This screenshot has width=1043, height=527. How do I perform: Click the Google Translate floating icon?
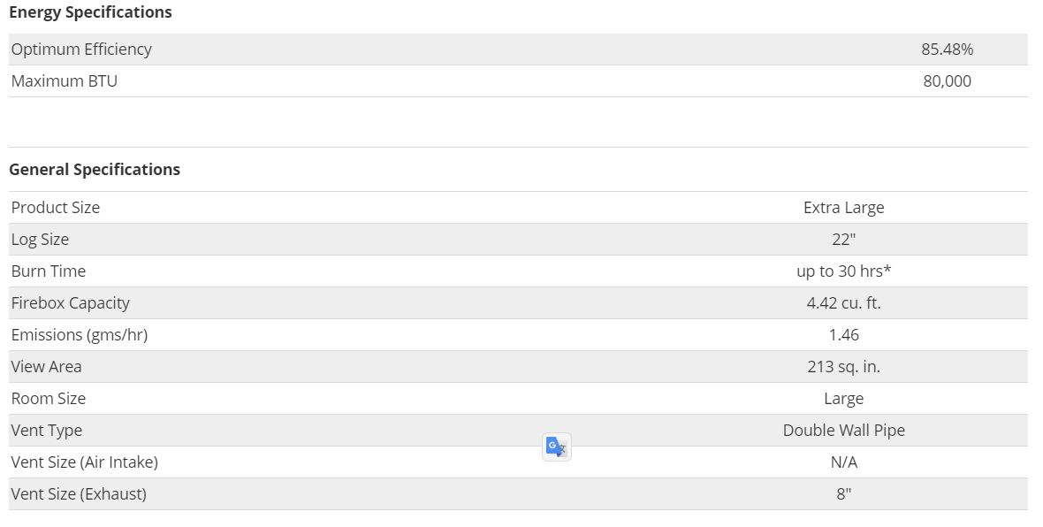point(556,447)
